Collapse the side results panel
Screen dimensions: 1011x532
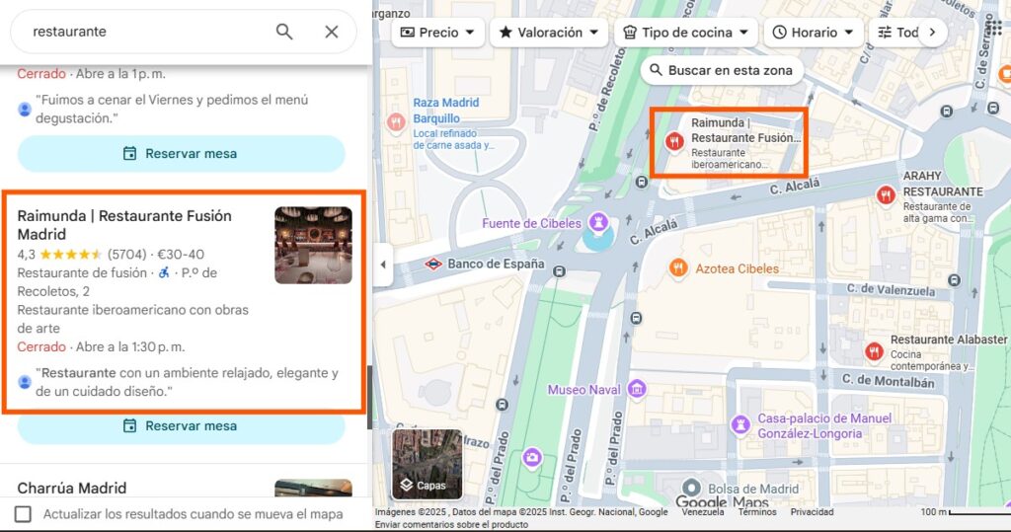[x=380, y=266]
